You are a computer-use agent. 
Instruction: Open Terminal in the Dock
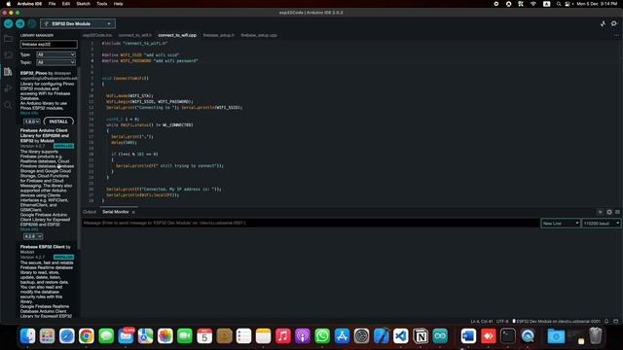click(508, 336)
